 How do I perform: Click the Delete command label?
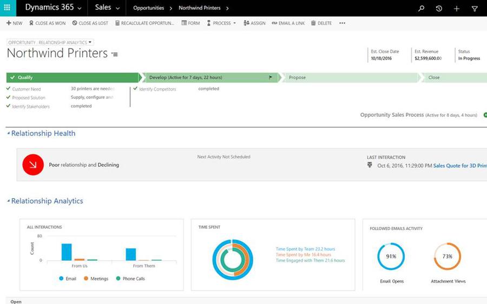[x=325, y=23]
